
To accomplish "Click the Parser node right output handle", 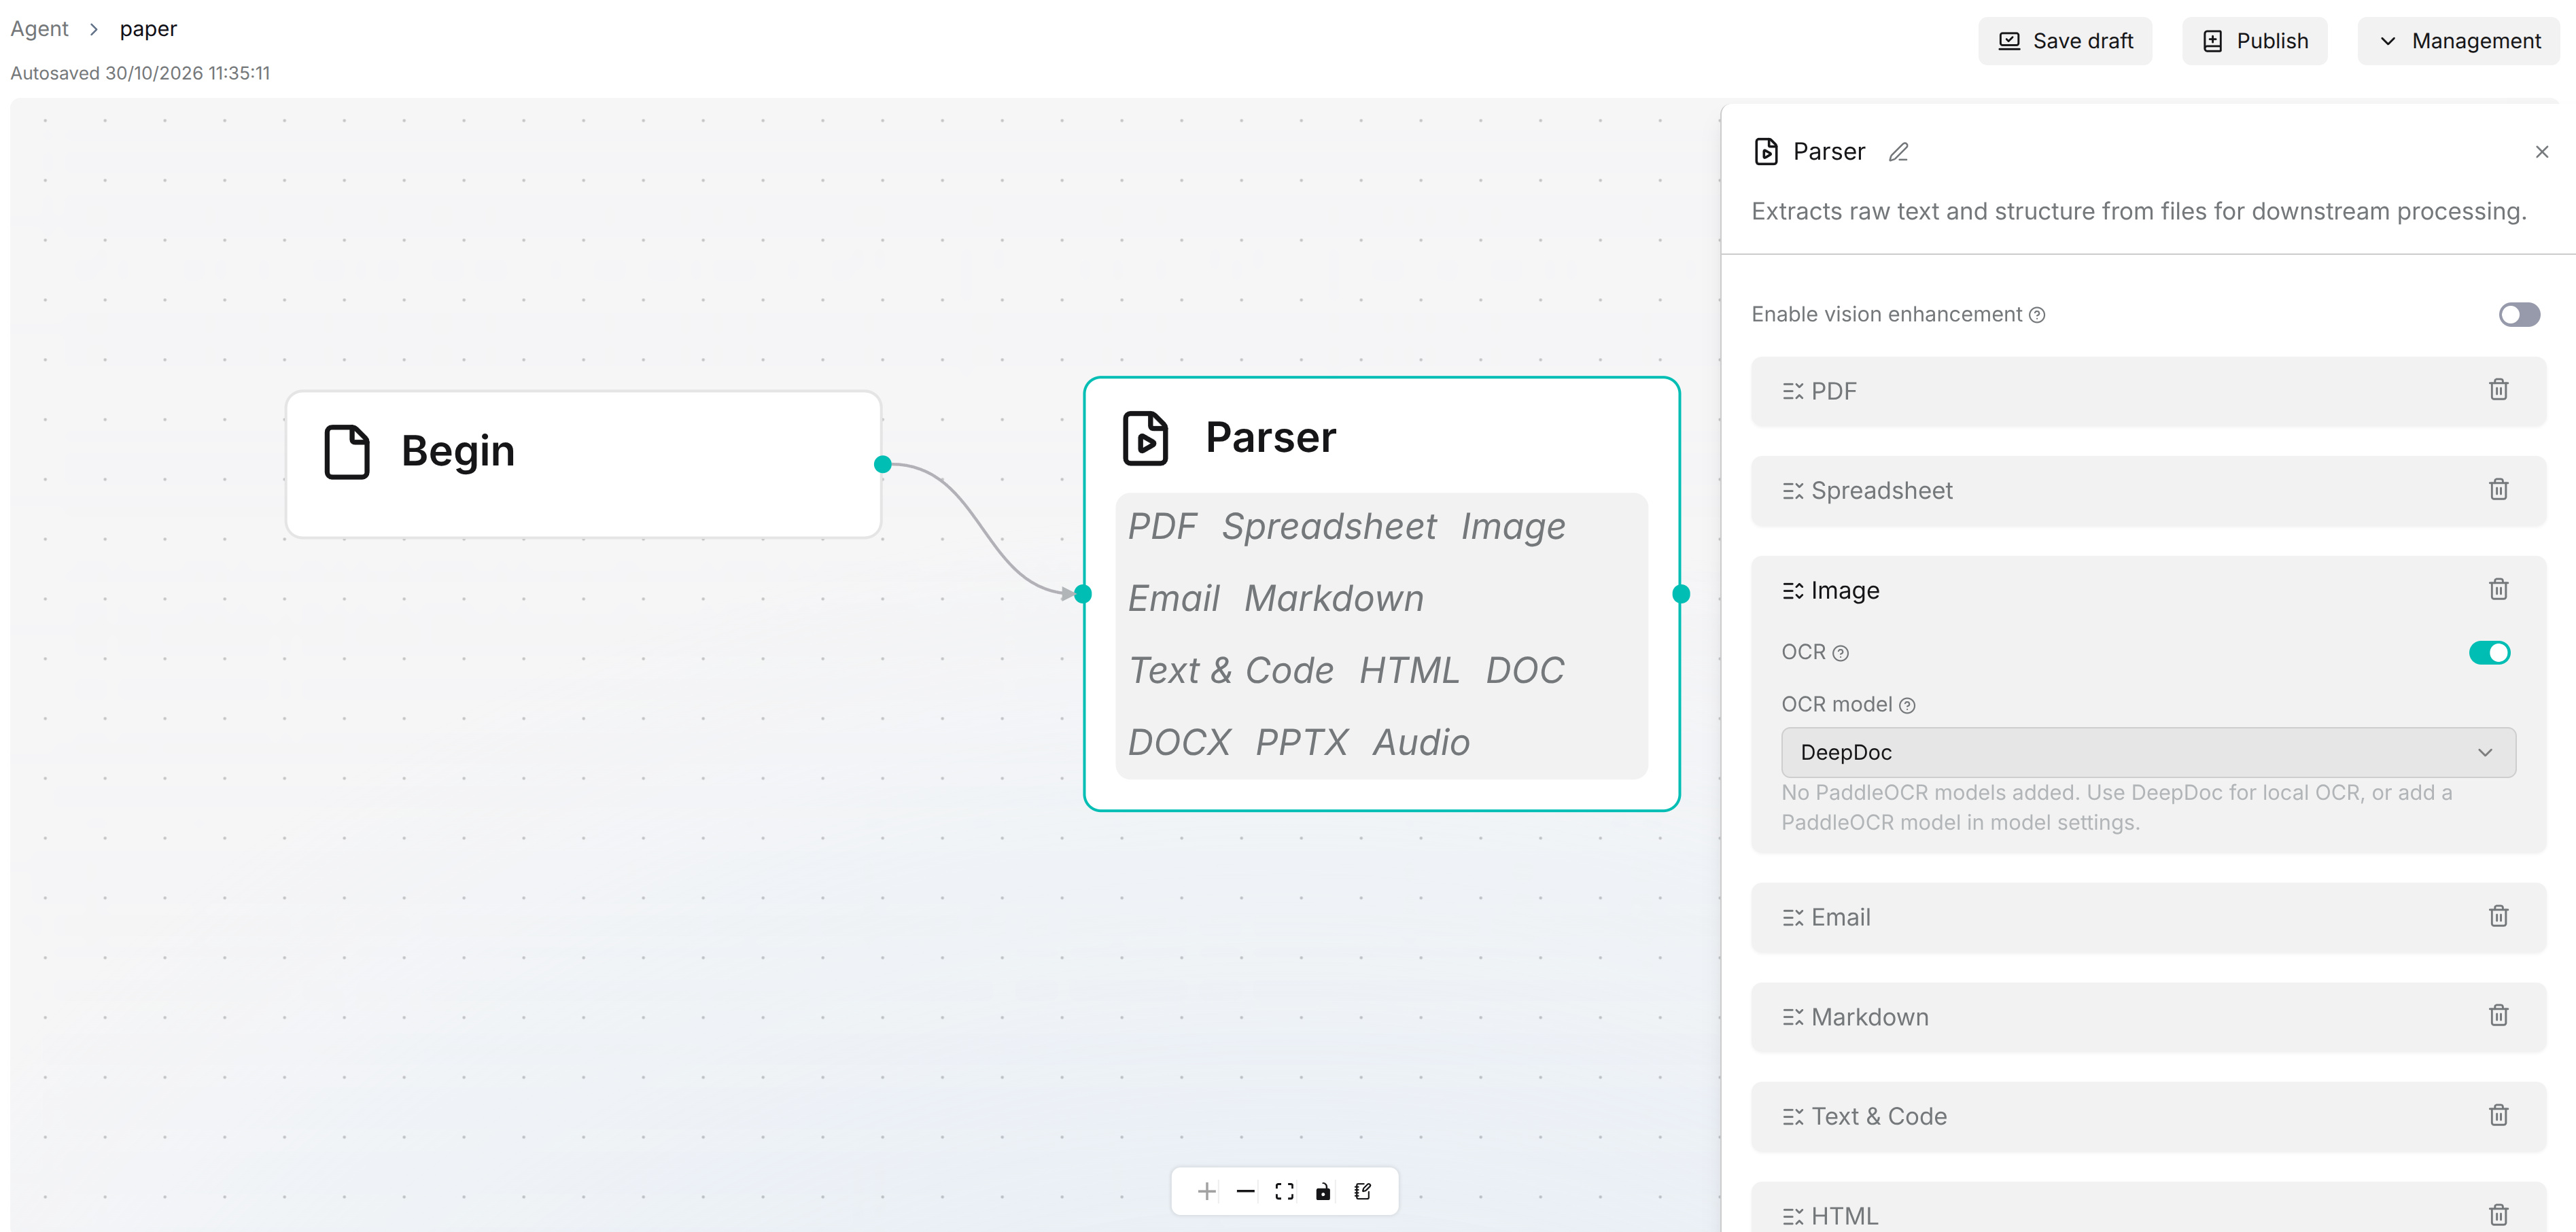I will click(1681, 594).
